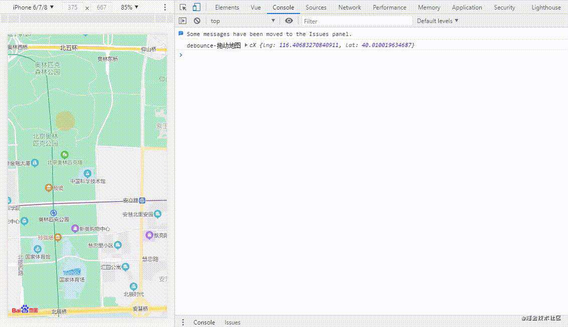Click the orange 悦读 marker icon
Screen dimensions: 568x327
click(49, 187)
